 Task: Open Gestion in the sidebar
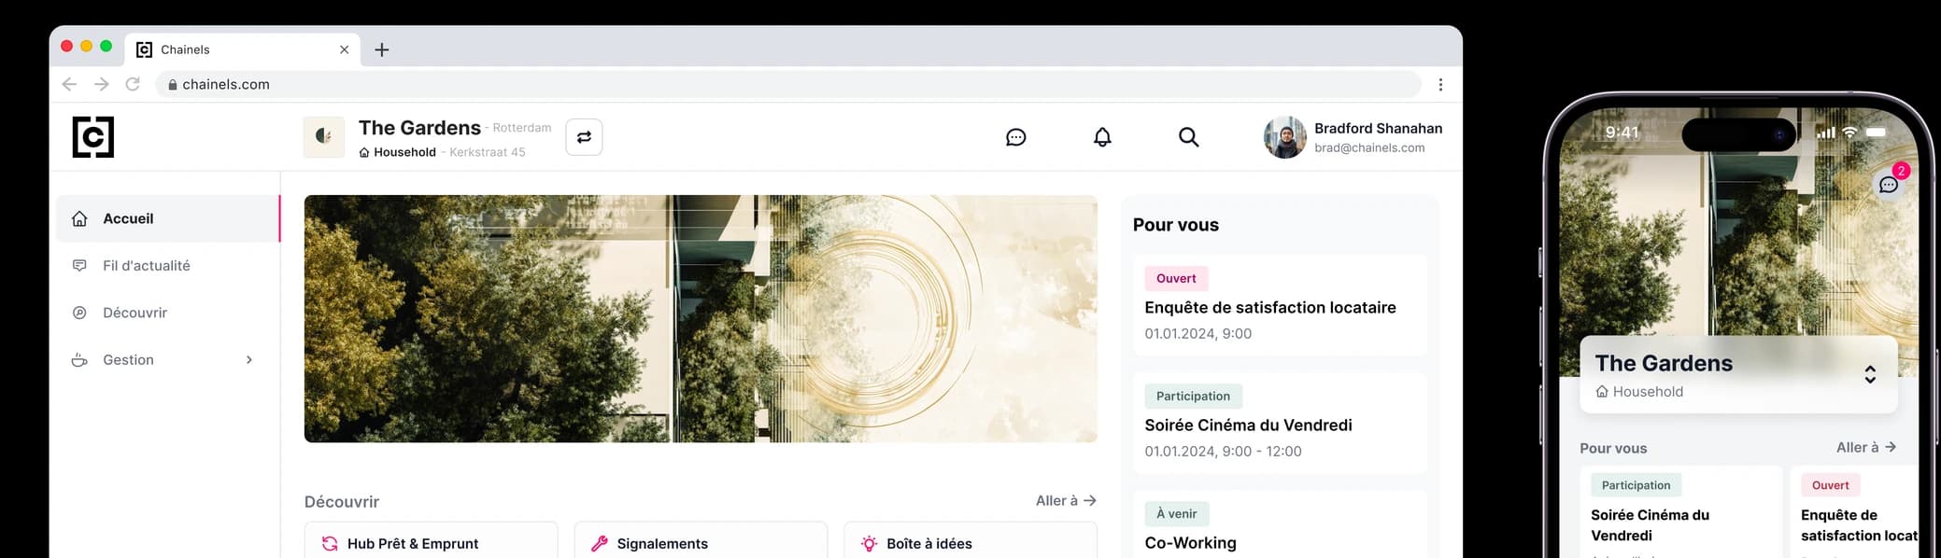pos(168,360)
